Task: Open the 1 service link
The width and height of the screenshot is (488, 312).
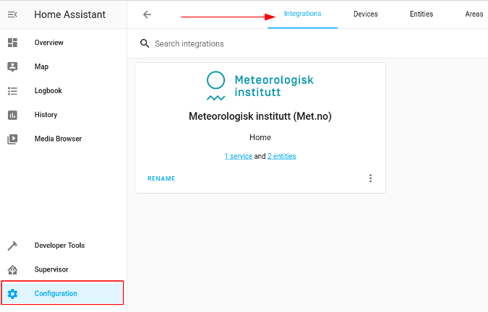Action: tap(239, 156)
